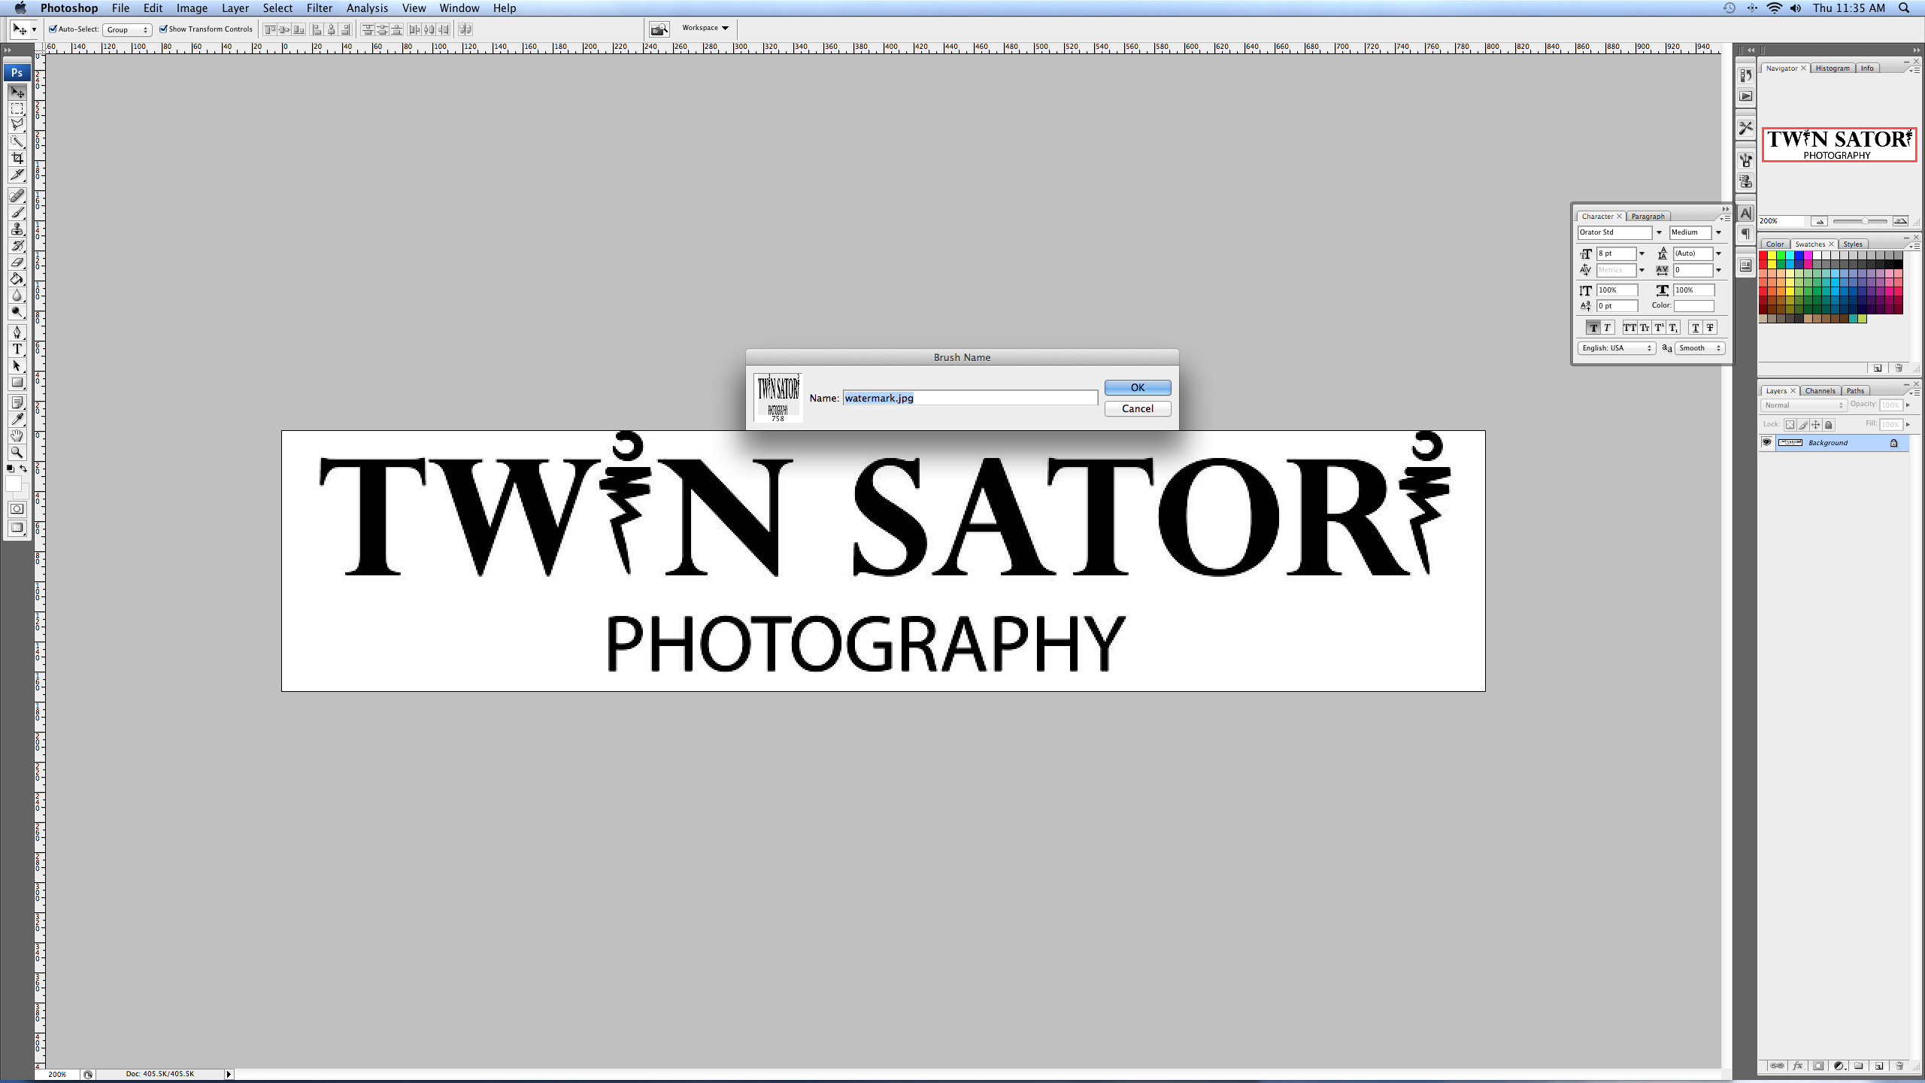This screenshot has height=1083, width=1925.
Task: Toggle Faux Italic in Character panel
Action: (1607, 327)
